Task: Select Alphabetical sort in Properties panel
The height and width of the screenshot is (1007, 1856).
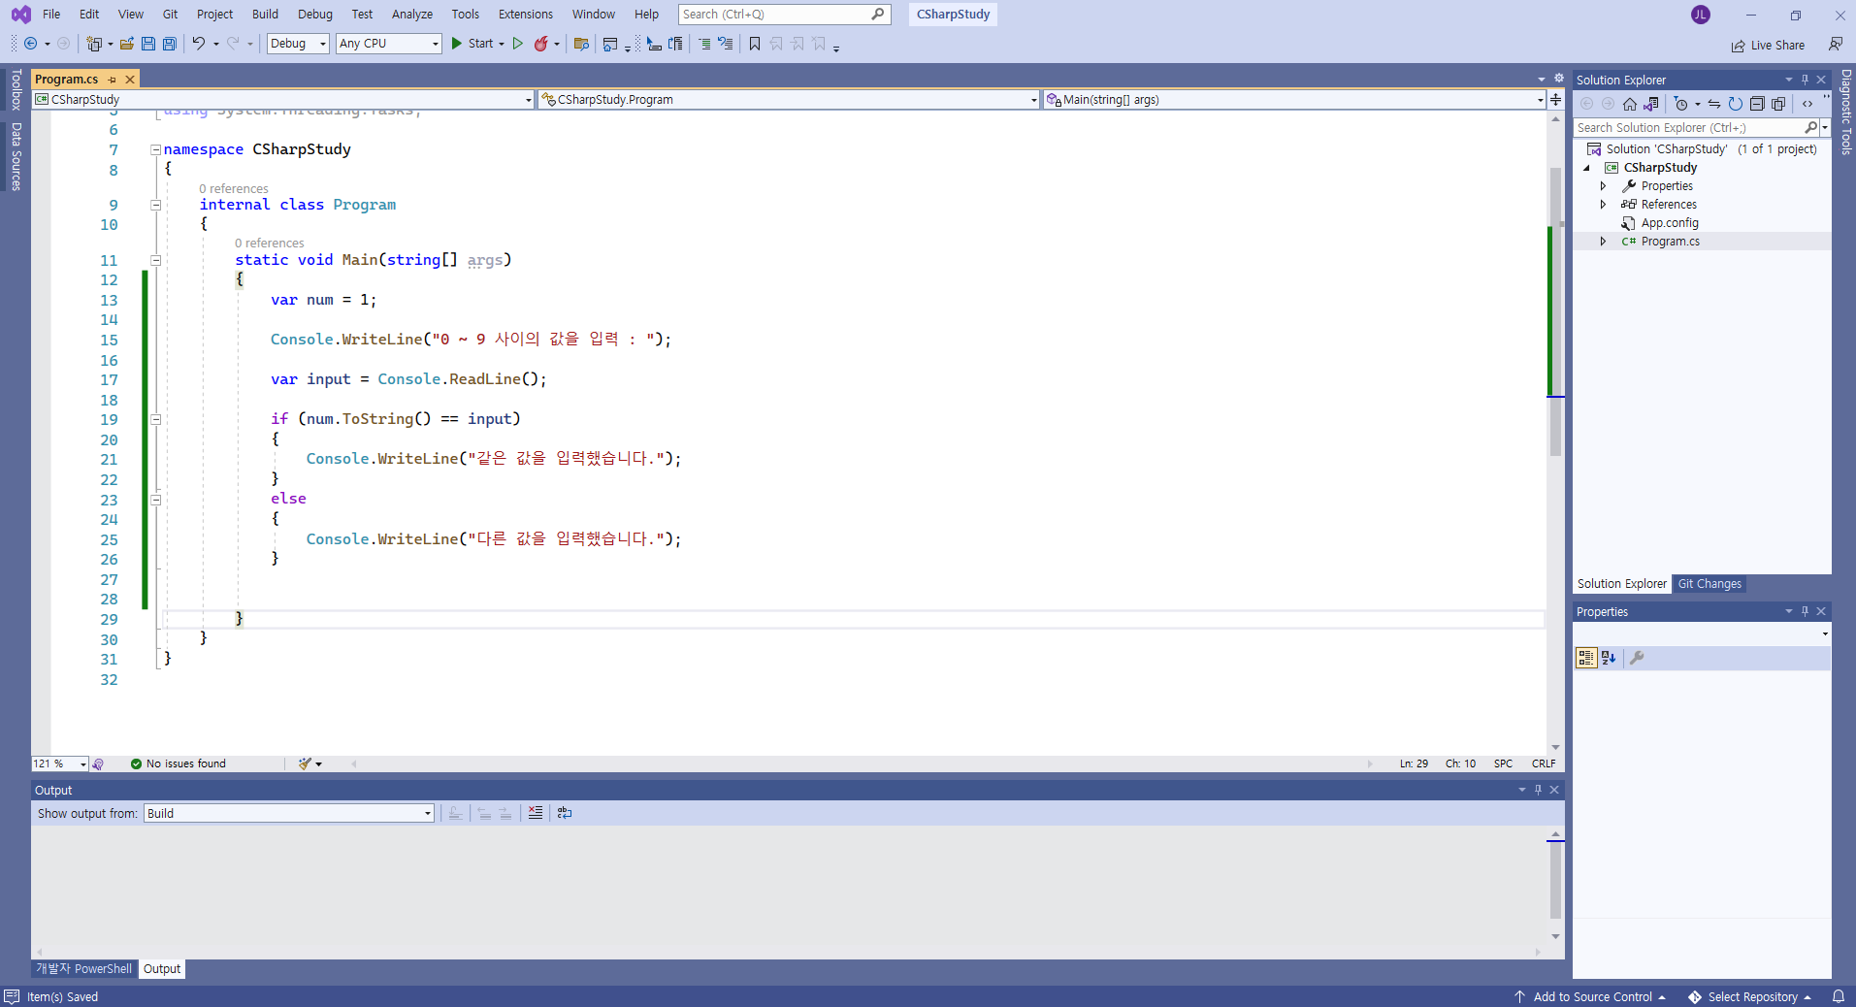Action: (1609, 658)
